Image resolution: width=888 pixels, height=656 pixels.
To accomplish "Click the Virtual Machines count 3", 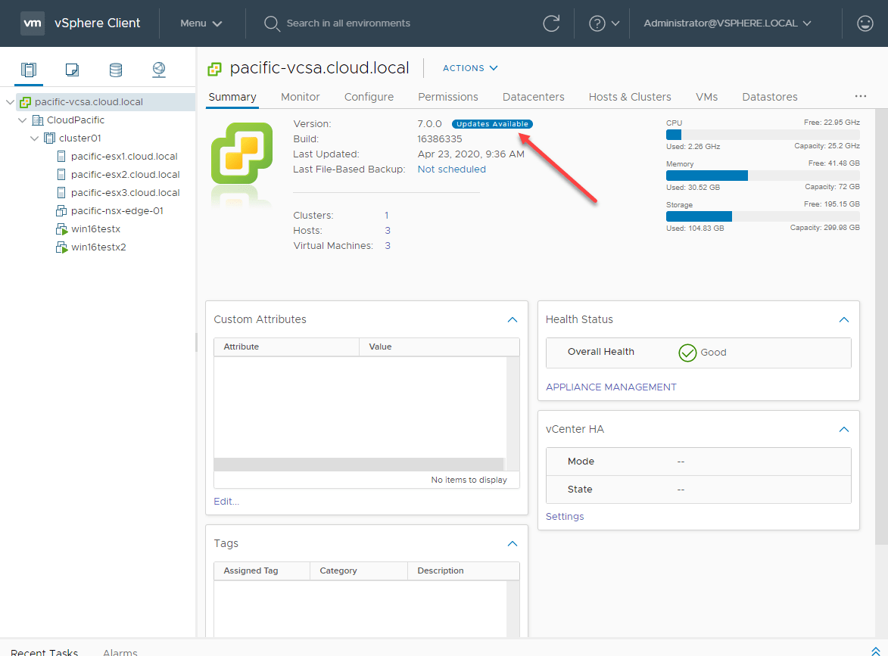I will (x=388, y=246).
